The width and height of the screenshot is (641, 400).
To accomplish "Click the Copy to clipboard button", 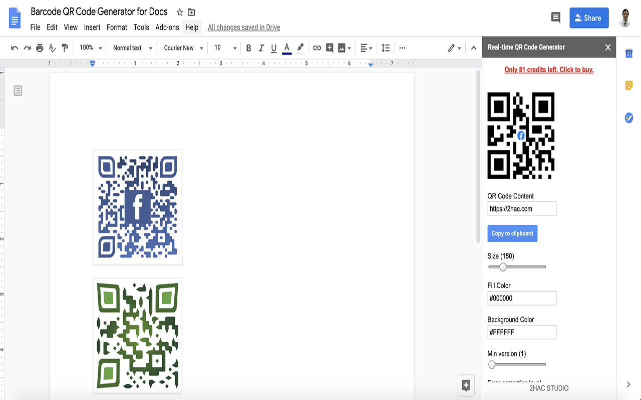I will coord(512,233).
